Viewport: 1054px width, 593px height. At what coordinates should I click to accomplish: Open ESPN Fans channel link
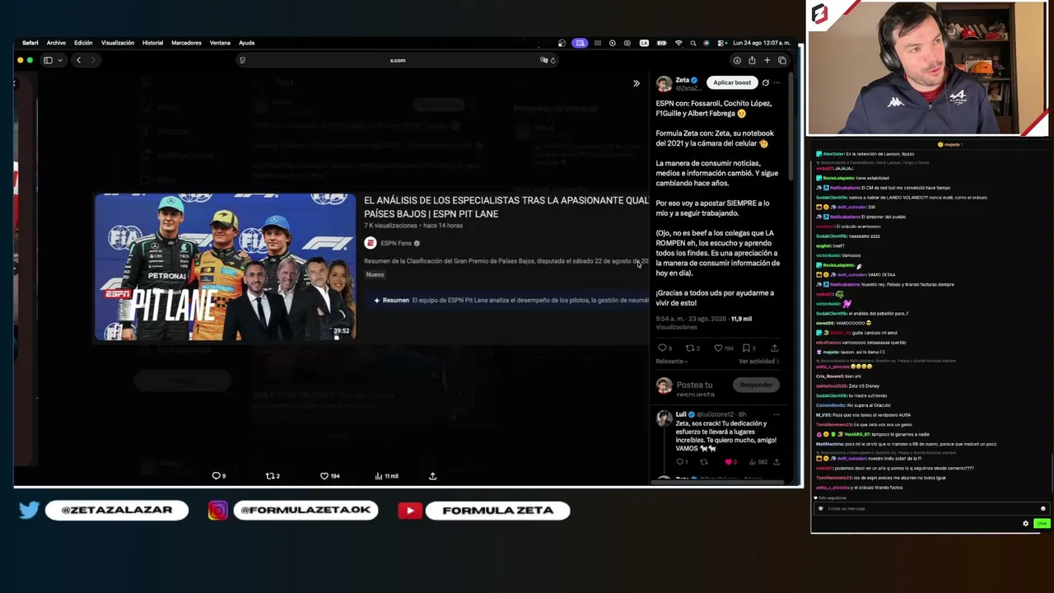[x=396, y=243]
